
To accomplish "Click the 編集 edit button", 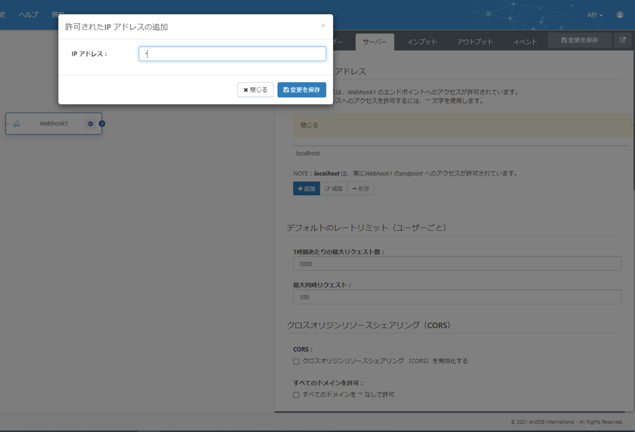I will click(x=334, y=188).
